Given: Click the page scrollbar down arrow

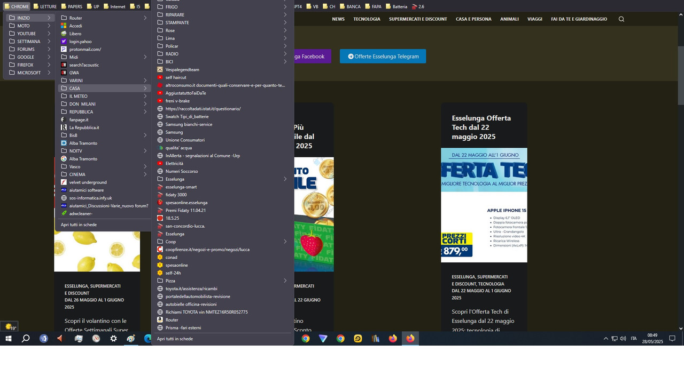Looking at the screenshot, I should click(681, 329).
